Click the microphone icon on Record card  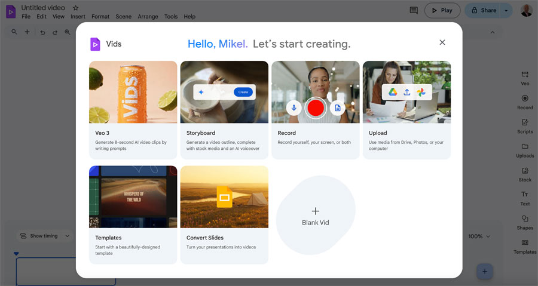[x=294, y=107]
